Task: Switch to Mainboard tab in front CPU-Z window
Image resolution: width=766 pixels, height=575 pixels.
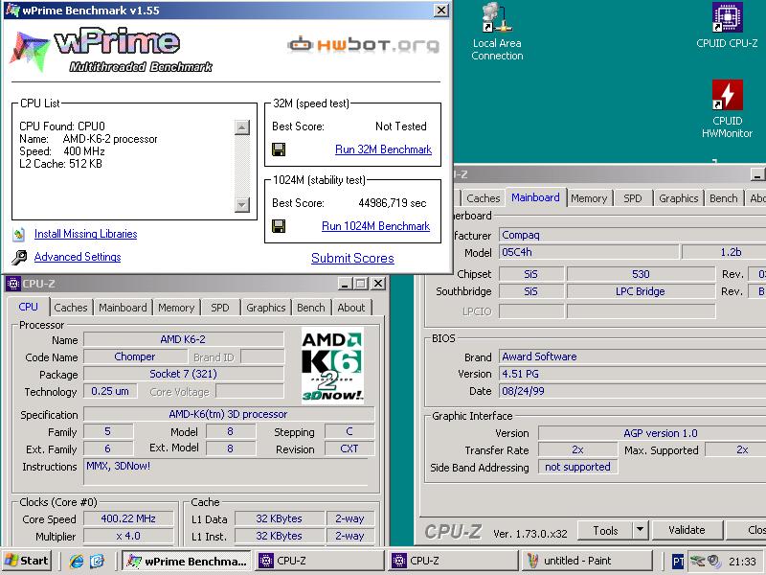Action: 123,308
